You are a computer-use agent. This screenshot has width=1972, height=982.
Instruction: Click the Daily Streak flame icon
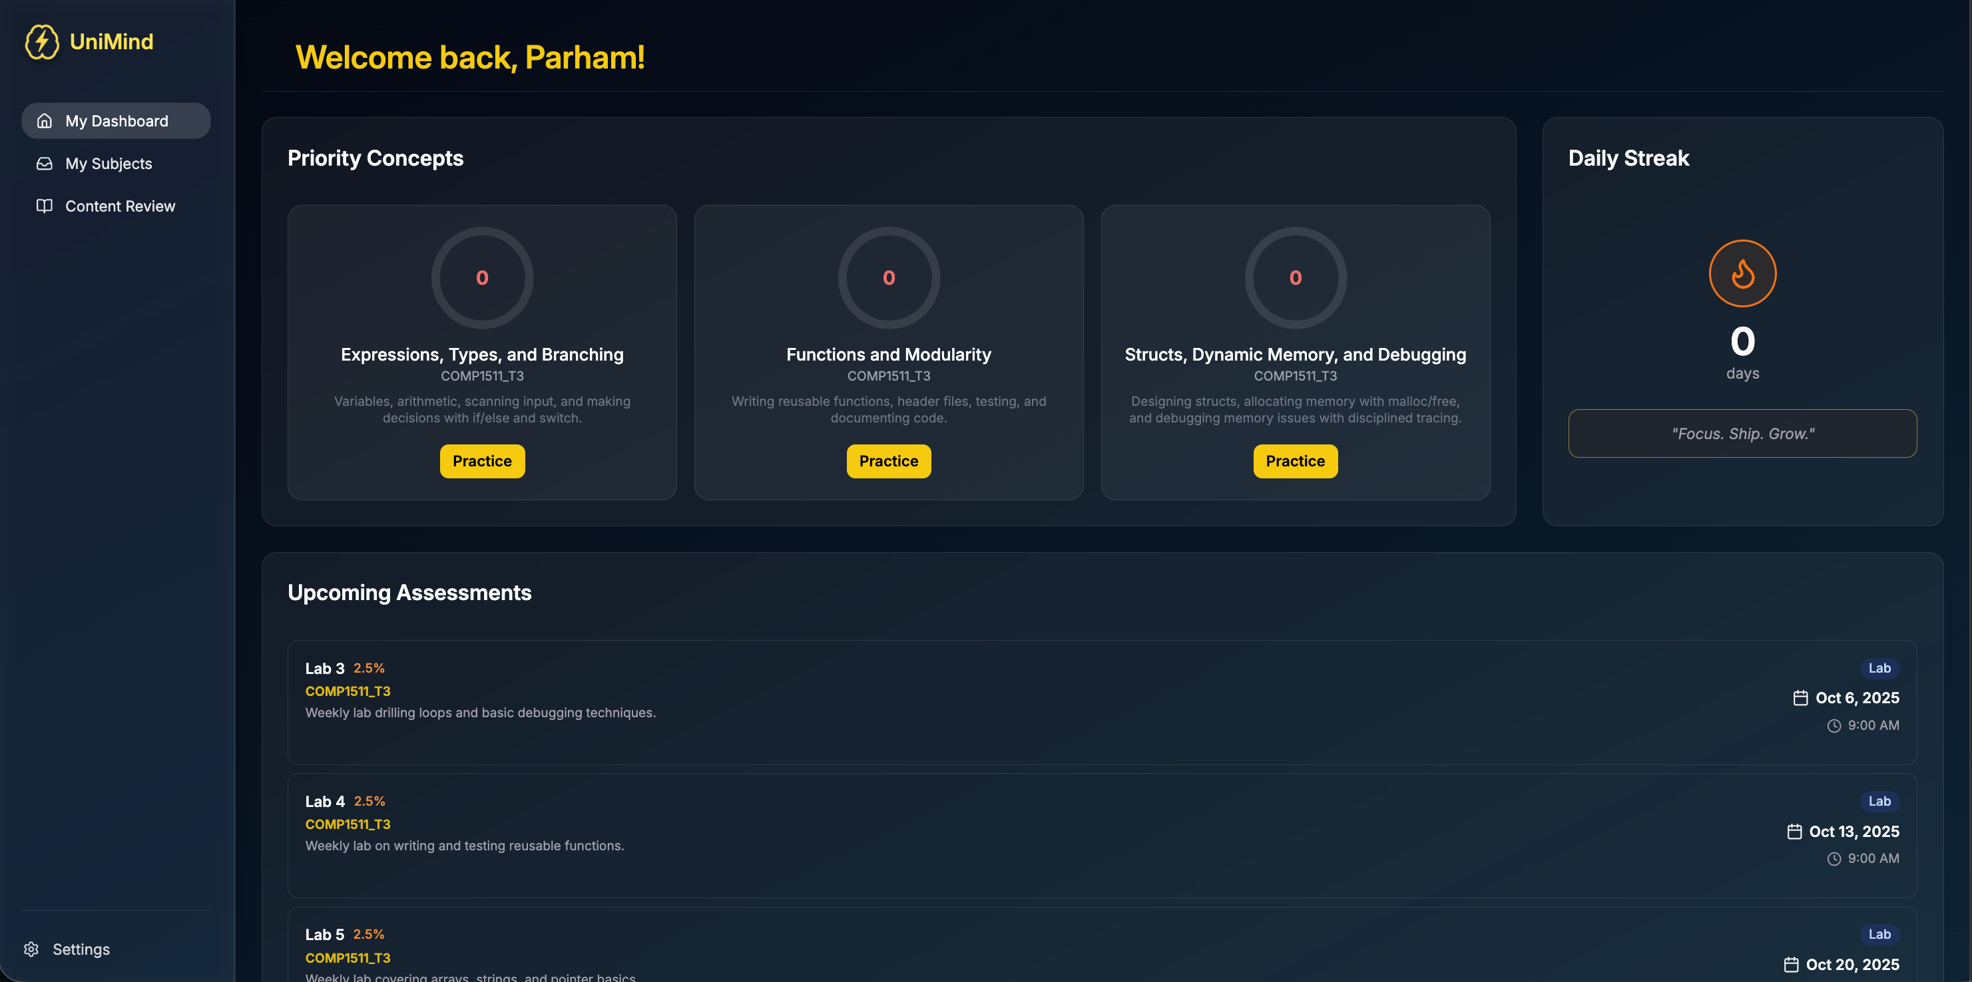1742,274
